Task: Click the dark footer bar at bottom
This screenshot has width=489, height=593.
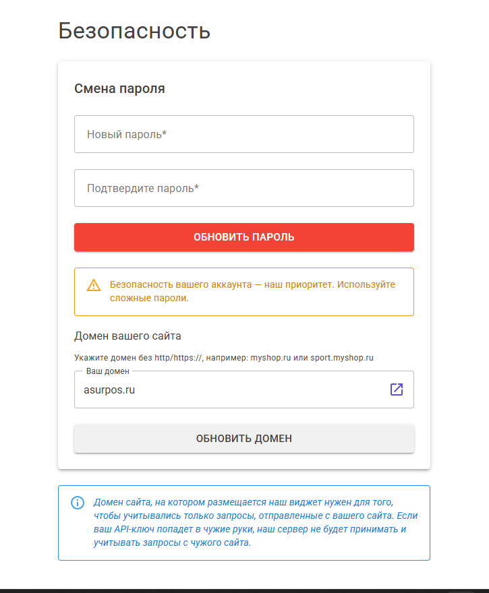Action: (244, 591)
